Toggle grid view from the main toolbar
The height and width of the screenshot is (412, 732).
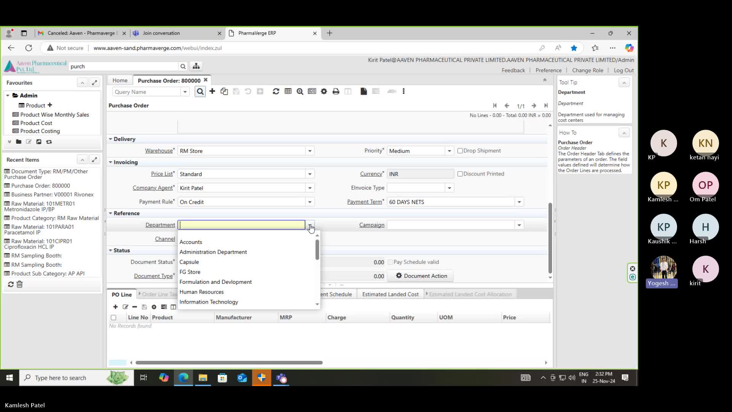pos(288,91)
